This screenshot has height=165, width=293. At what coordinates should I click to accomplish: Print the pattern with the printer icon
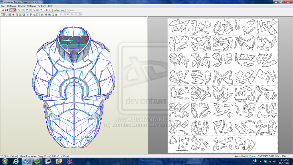click(56, 14)
